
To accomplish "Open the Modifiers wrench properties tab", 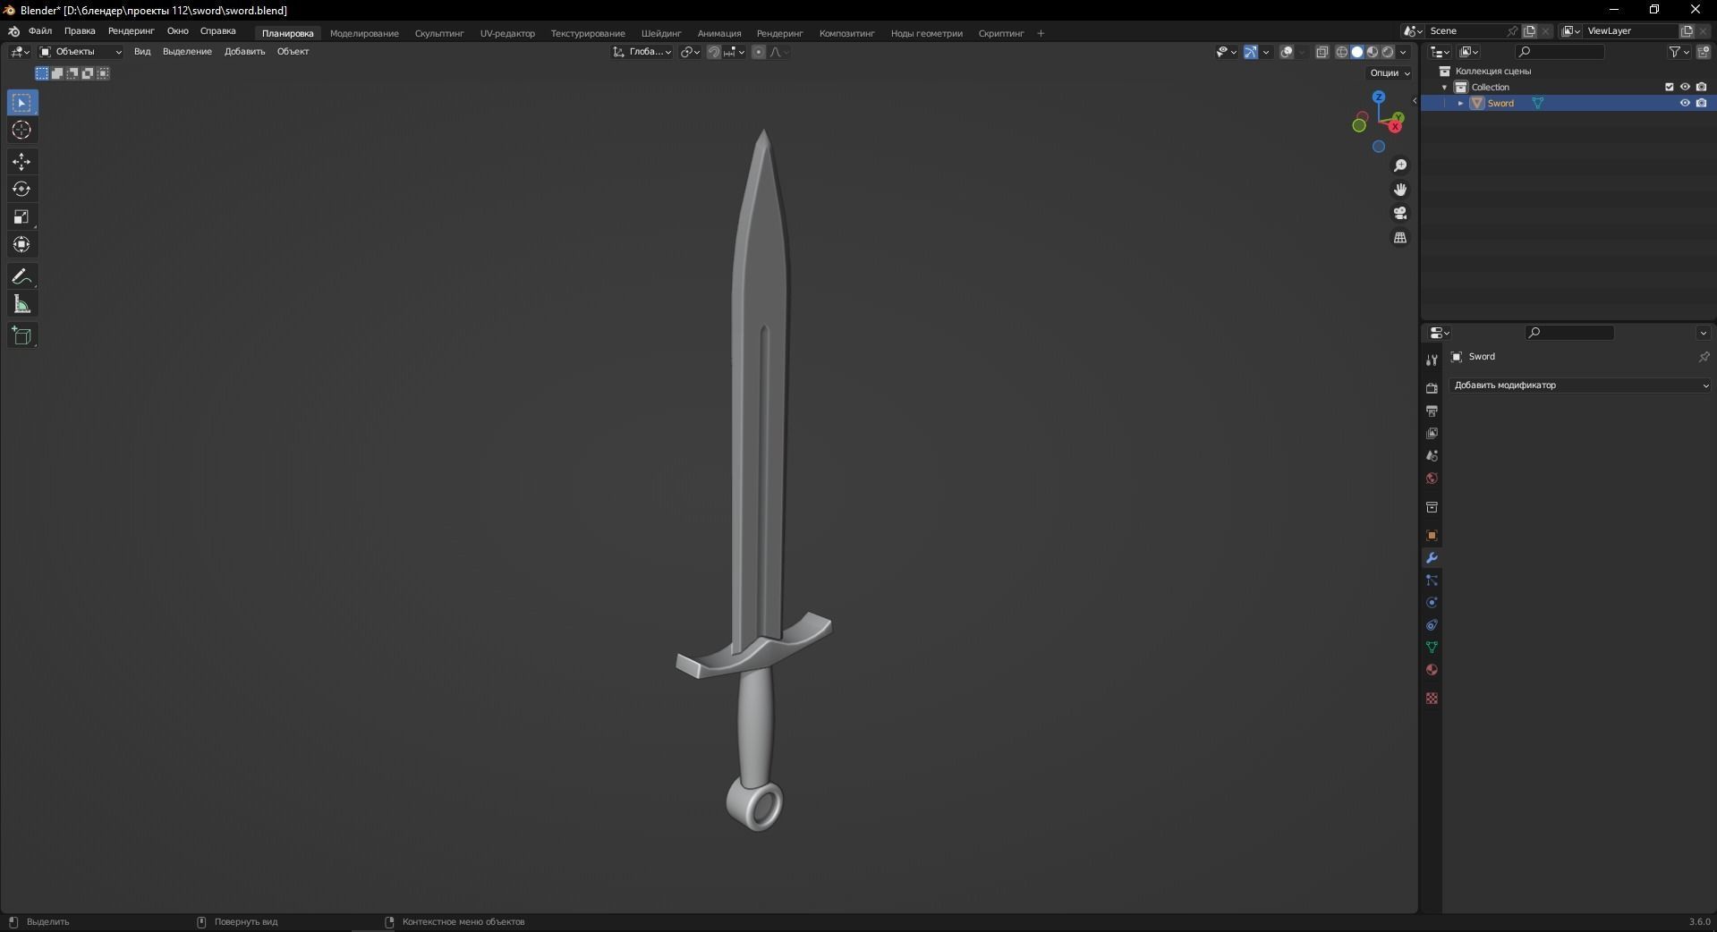I will 1432,558.
